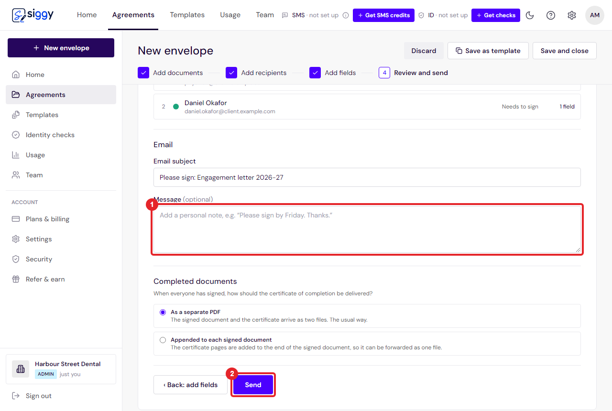Click the New envelope button

[x=61, y=48]
